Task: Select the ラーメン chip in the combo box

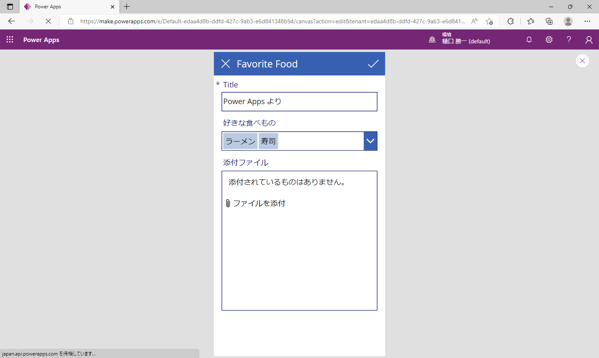Action: [x=240, y=141]
